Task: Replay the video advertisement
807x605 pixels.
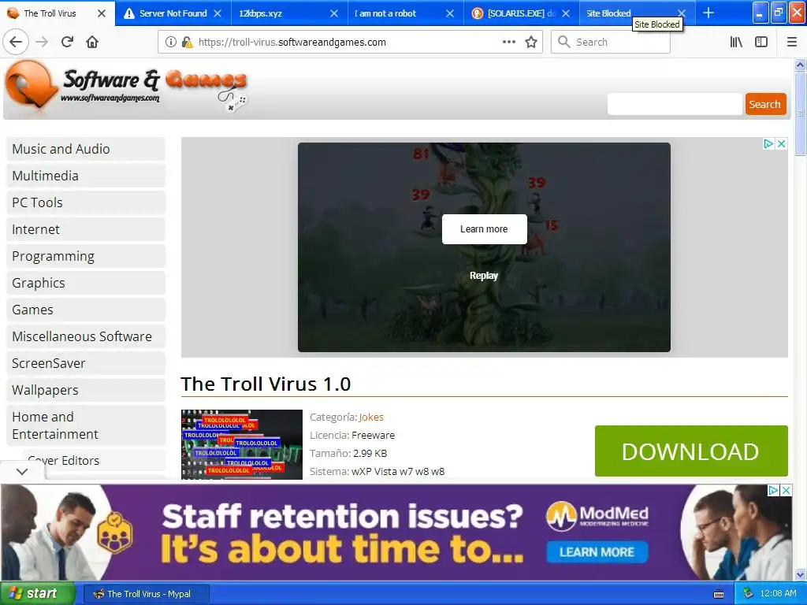Action: click(x=484, y=276)
